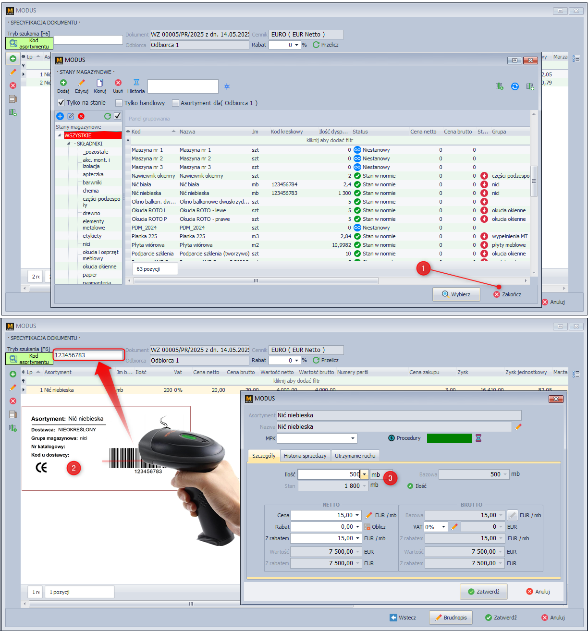Click the Brudnopis button
This screenshot has width=588, height=631.
point(451,618)
